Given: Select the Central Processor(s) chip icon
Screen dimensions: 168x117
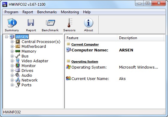Looking at the screenshot, I should pos(18,42).
